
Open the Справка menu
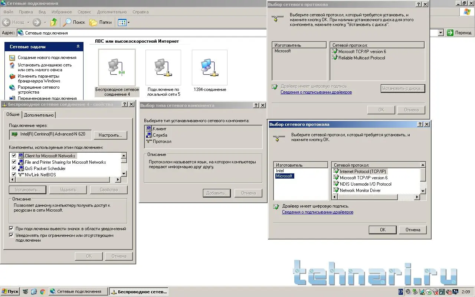tap(141, 12)
